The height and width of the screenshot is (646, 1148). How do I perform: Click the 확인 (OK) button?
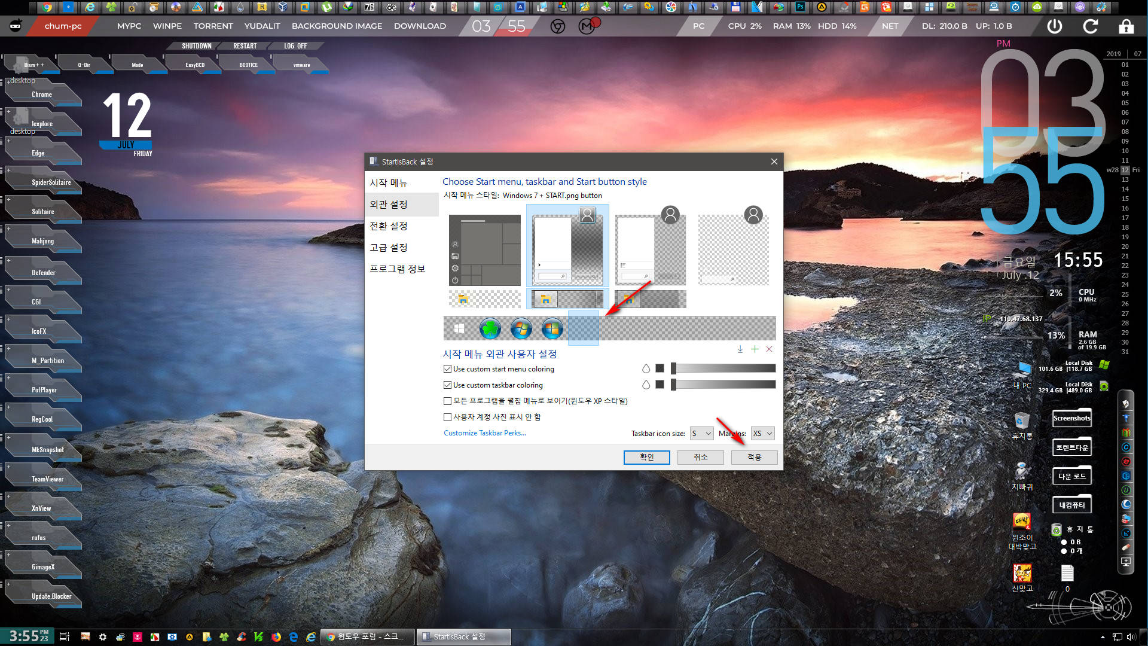tap(647, 457)
